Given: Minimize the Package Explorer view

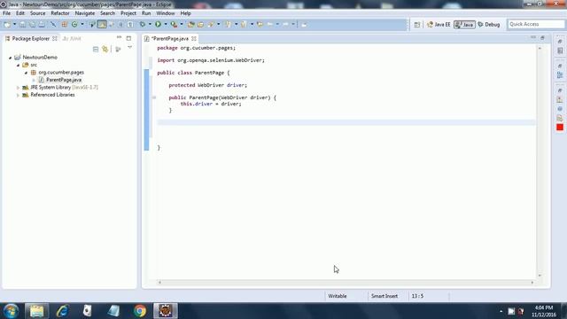Looking at the screenshot, I should [x=119, y=37].
